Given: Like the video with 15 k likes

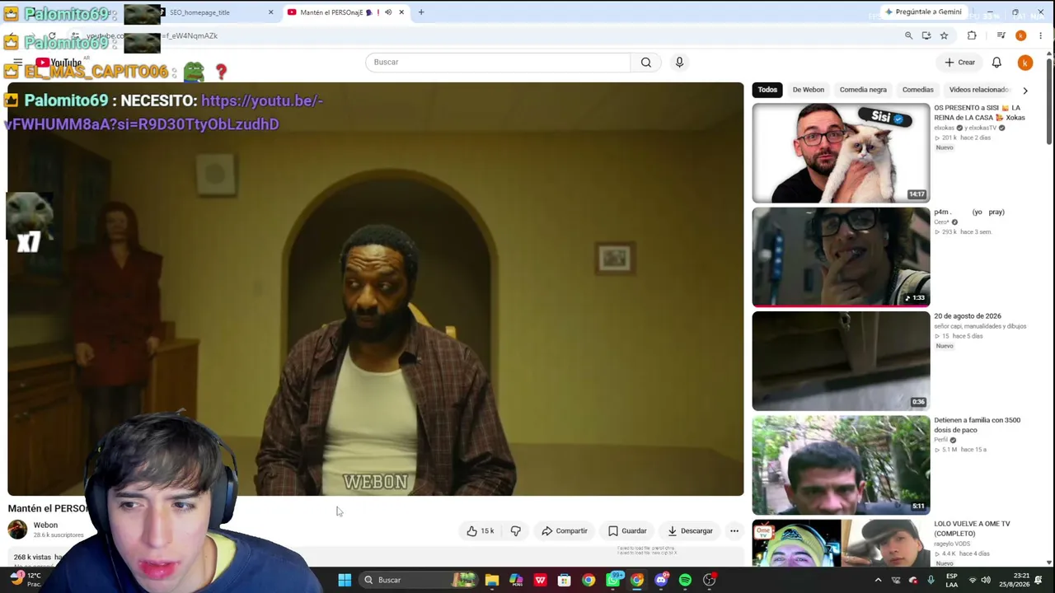Looking at the screenshot, I should click(x=481, y=531).
